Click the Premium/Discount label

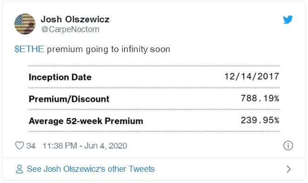[69, 99]
